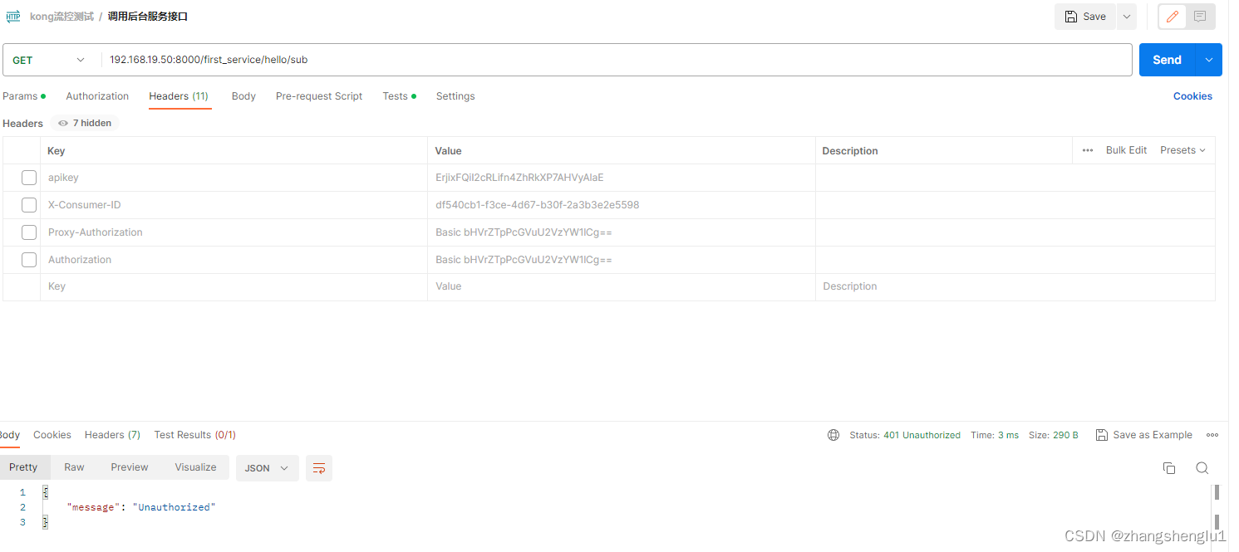Image resolution: width=1239 pixels, height=552 pixels.
Task: Open search in the response viewer
Action: 1202,467
